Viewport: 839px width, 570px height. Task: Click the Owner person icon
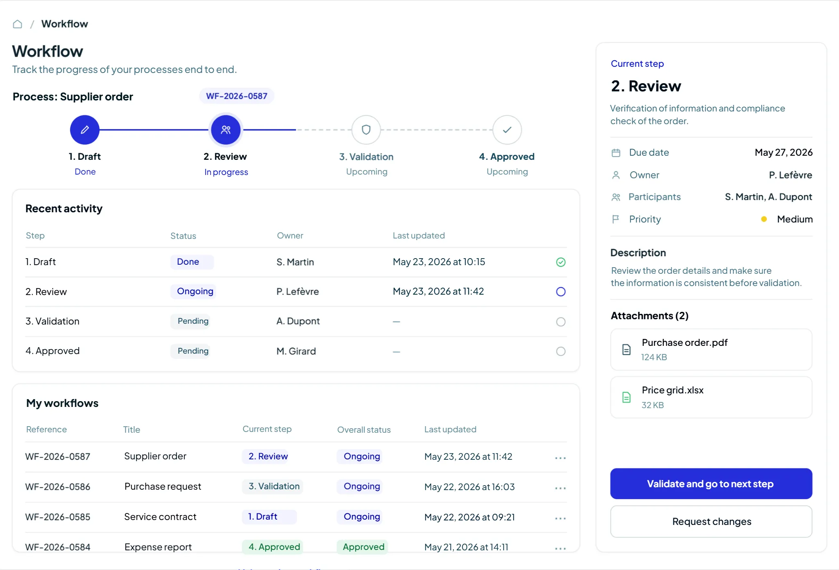point(616,175)
